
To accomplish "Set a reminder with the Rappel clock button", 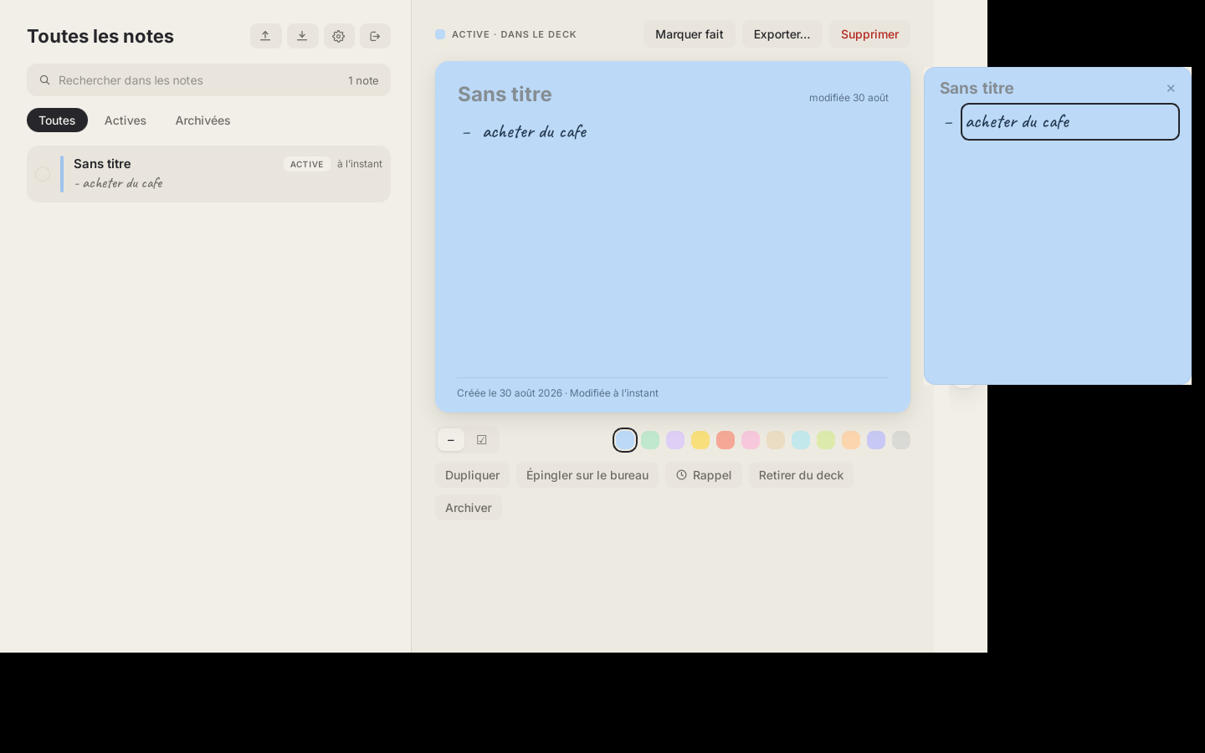I will point(704,475).
